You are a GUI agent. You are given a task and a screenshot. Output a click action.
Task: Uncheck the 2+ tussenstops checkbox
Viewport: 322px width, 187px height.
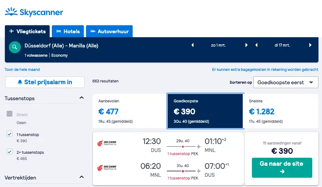(9, 152)
